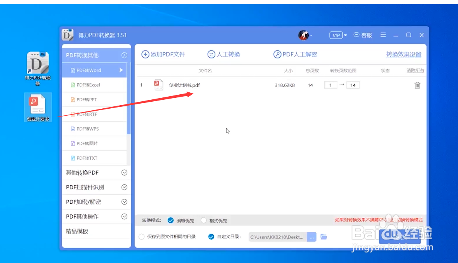Screen dimensions: 458x263
Task: Open 客服 customer service chat
Action: [363, 35]
